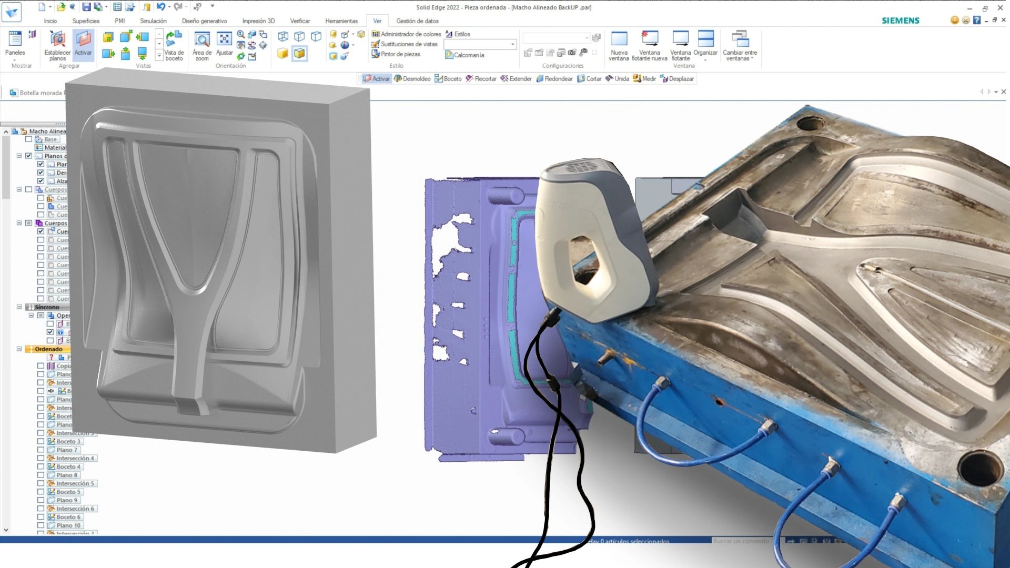1010x568 pixels.
Task: Click Ventana flotante nueva icon
Action: (649, 46)
